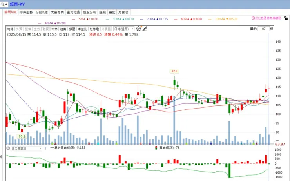Image resolution: width=290 pixels, height=181 pixels.
Task: Click the 累計買賣超(張) -5,153 legend
Action: [68, 148]
